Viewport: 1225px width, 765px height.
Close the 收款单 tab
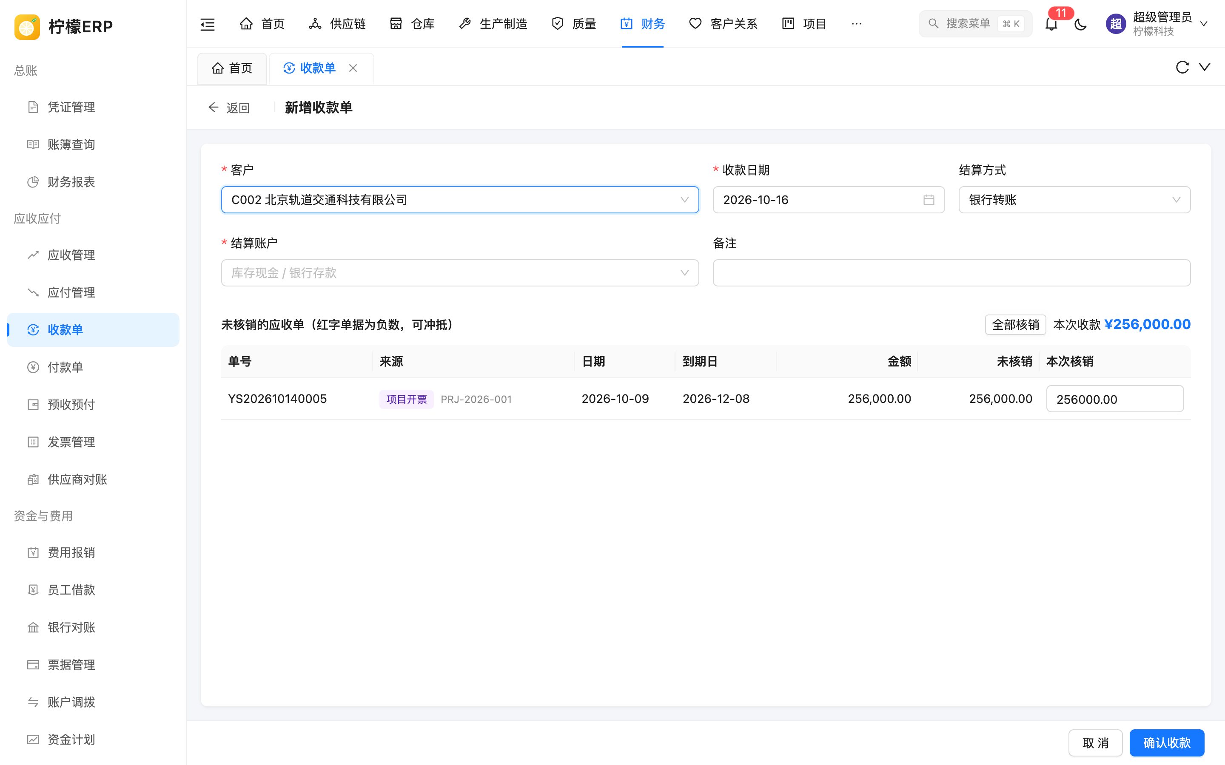(x=353, y=68)
